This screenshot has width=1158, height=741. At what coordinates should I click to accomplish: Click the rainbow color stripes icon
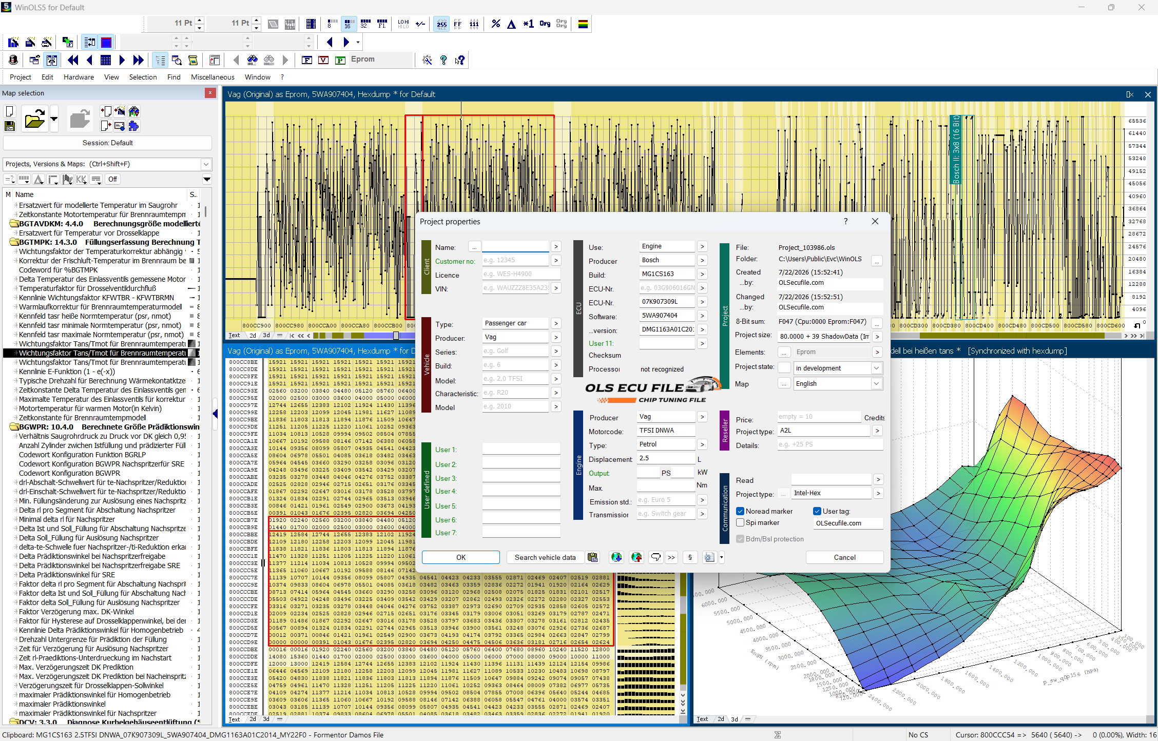pos(583,24)
